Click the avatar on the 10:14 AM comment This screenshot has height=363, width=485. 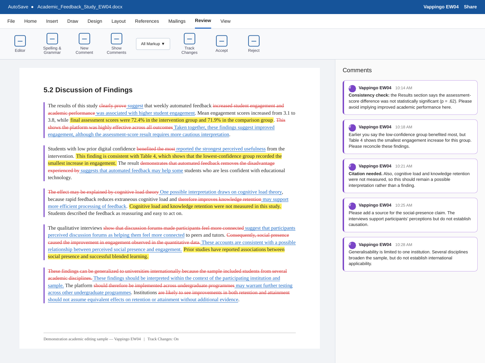[352, 89]
